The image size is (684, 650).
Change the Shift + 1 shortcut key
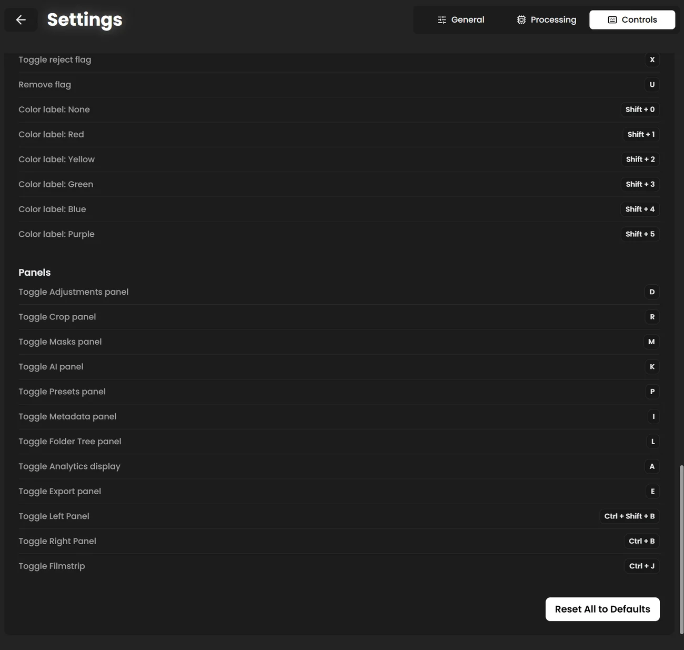[641, 134]
